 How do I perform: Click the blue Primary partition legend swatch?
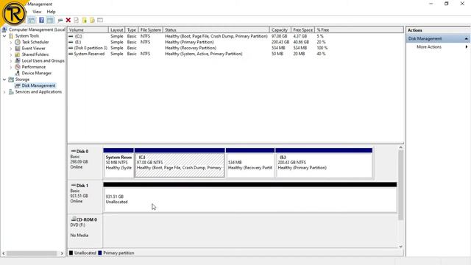(100, 253)
